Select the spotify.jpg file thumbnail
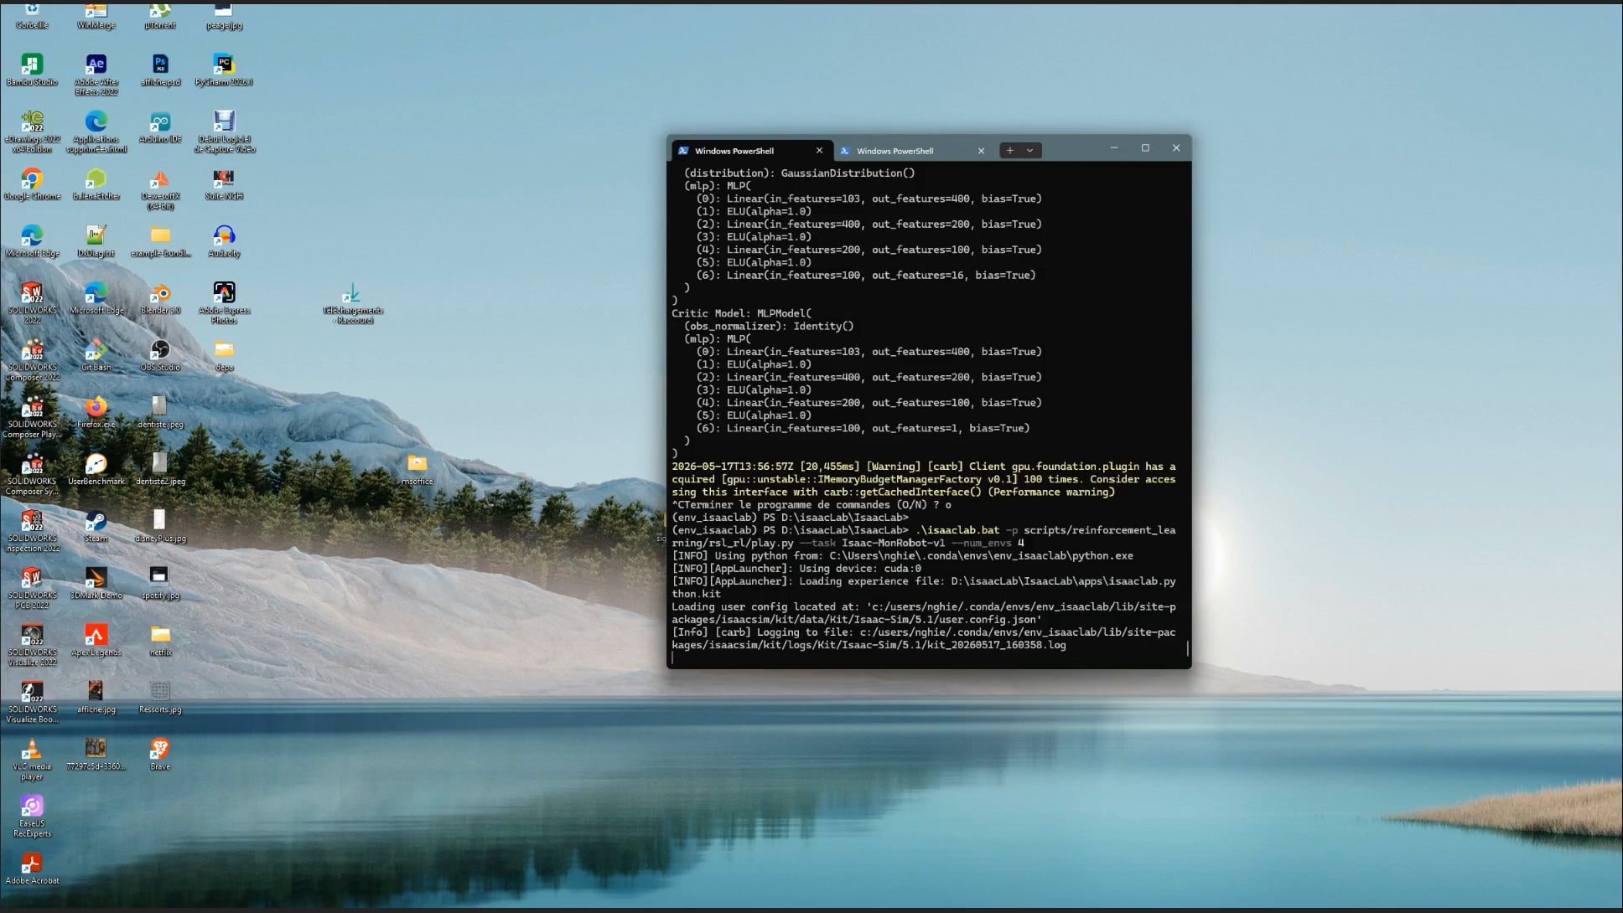 [x=160, y=583]
